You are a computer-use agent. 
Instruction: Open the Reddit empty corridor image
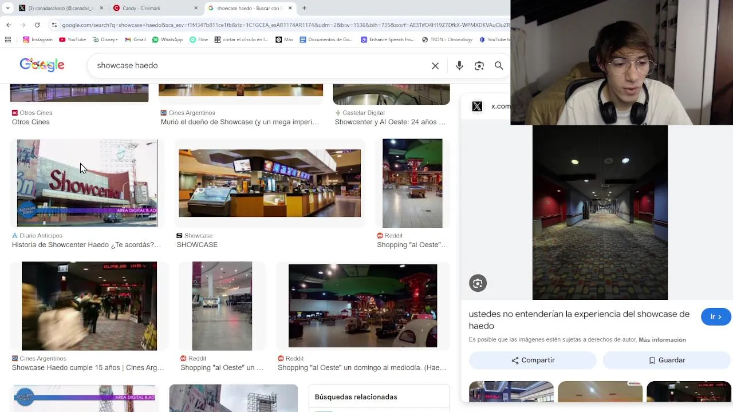[222, 306]
